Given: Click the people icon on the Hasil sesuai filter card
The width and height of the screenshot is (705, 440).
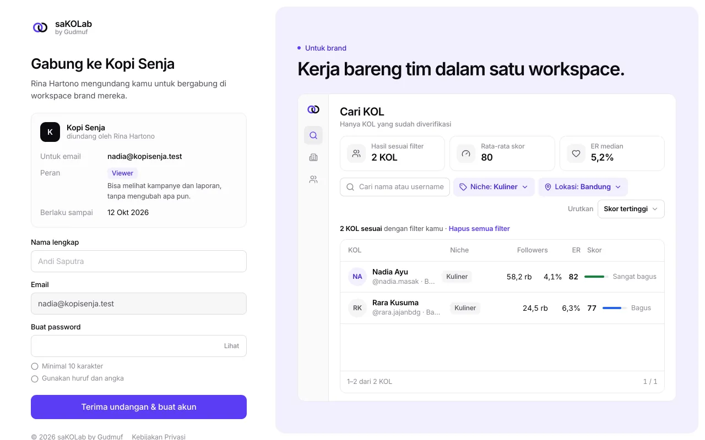Looking at the screenshot, I should [356, 153].
